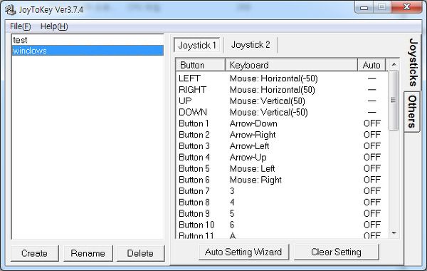Select the 'windows' profile
Viewport: 427px width, 271px height.
(88, 51)
